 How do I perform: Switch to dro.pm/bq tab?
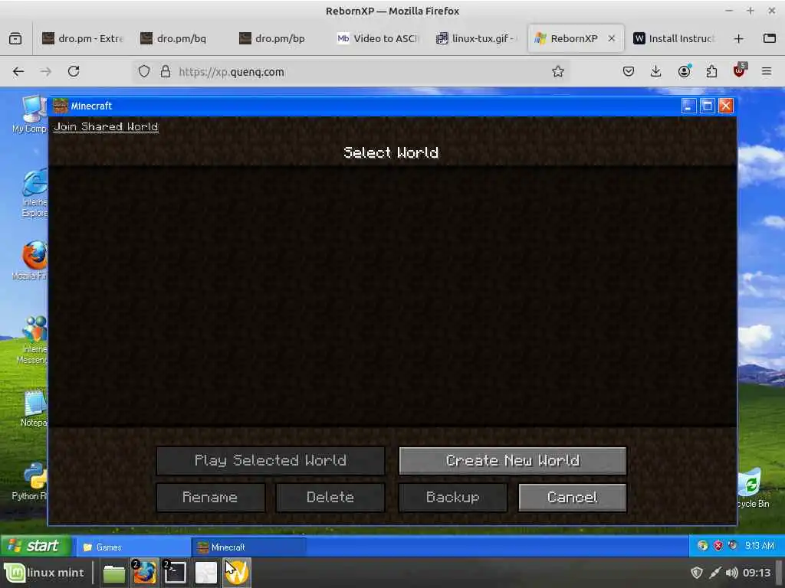coord(181,38)
